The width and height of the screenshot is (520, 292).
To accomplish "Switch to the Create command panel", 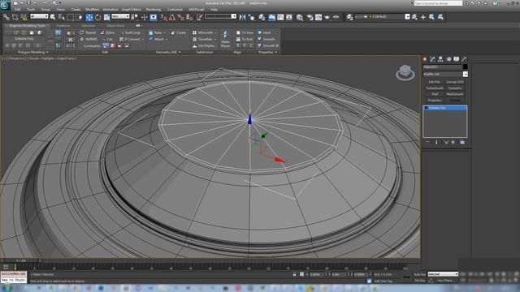I will (x=425, y=59).
